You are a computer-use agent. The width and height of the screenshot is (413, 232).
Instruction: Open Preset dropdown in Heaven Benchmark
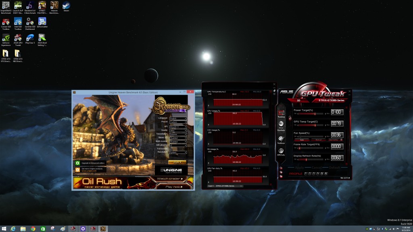(x=178, y=122)
